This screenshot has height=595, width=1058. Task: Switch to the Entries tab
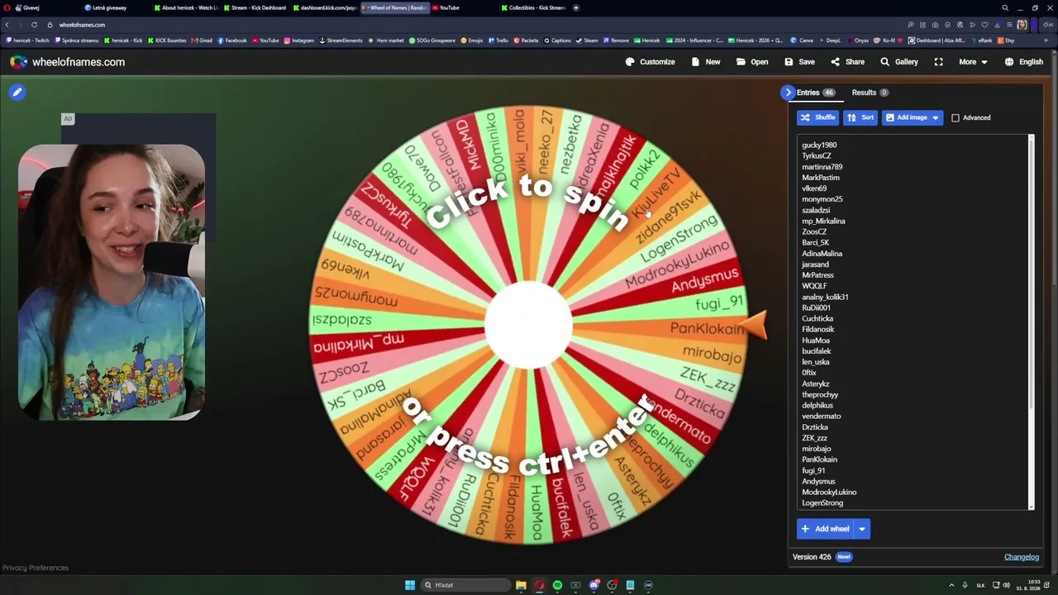click(815, 93)
